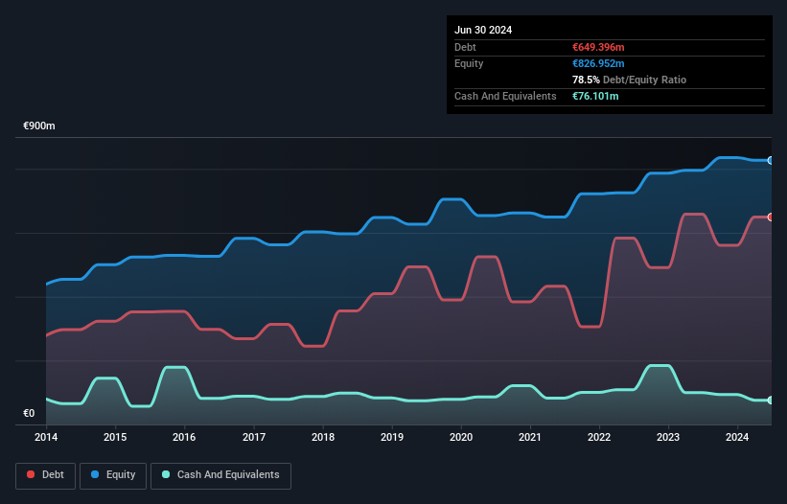Select the 2015 x-axis label
This screenshot has width=787, height=504.
tap(115, 437)
